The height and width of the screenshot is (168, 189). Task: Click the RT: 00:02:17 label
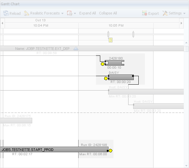tap(22, 154)
